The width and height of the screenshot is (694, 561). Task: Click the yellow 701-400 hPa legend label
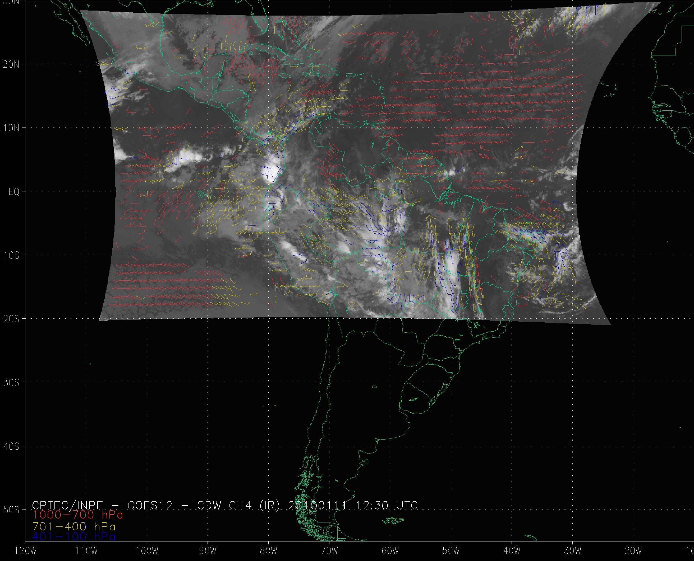[x=74, y=526]
